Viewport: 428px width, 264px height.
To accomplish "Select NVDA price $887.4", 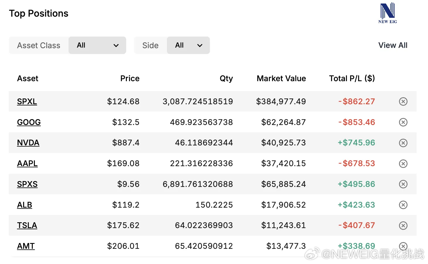I will [126, 143].
